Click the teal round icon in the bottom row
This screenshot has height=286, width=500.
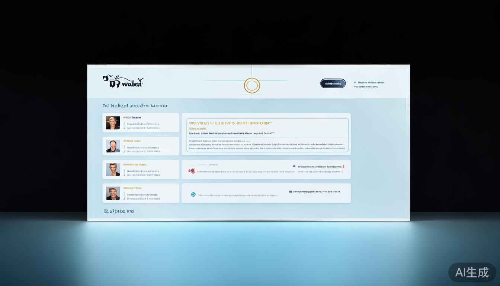pyautogui.click(x=193, y=194)
